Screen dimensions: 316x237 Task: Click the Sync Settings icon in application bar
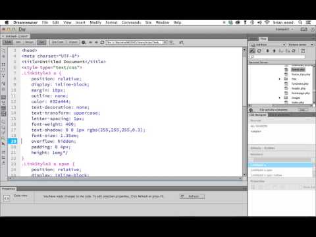tap(304, 29)
